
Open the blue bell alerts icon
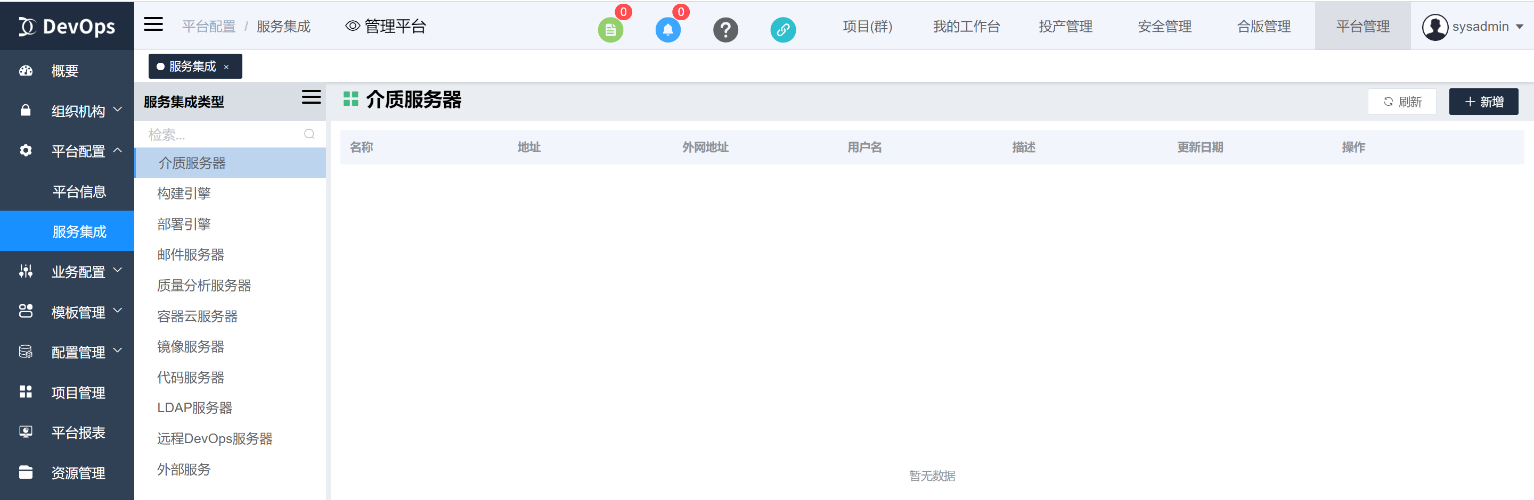pos(667,30)
